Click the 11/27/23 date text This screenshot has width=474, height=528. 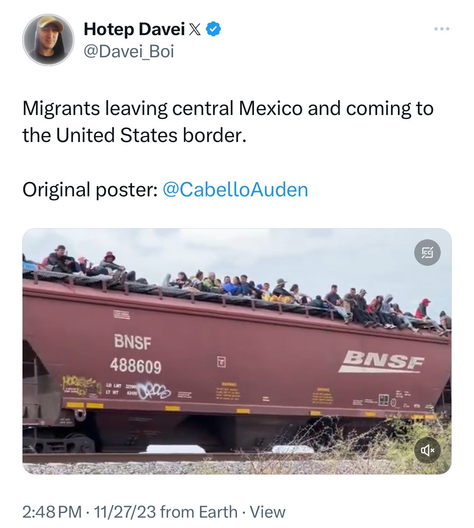[x=125, y=512]
